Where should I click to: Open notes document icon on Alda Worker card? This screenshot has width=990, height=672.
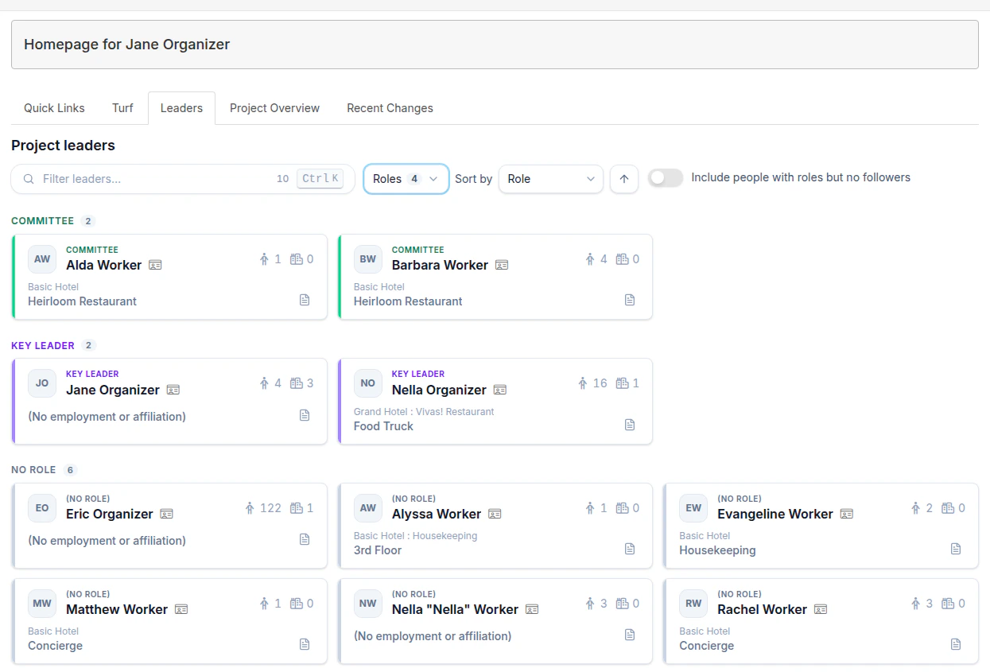[x=305, y=300]
